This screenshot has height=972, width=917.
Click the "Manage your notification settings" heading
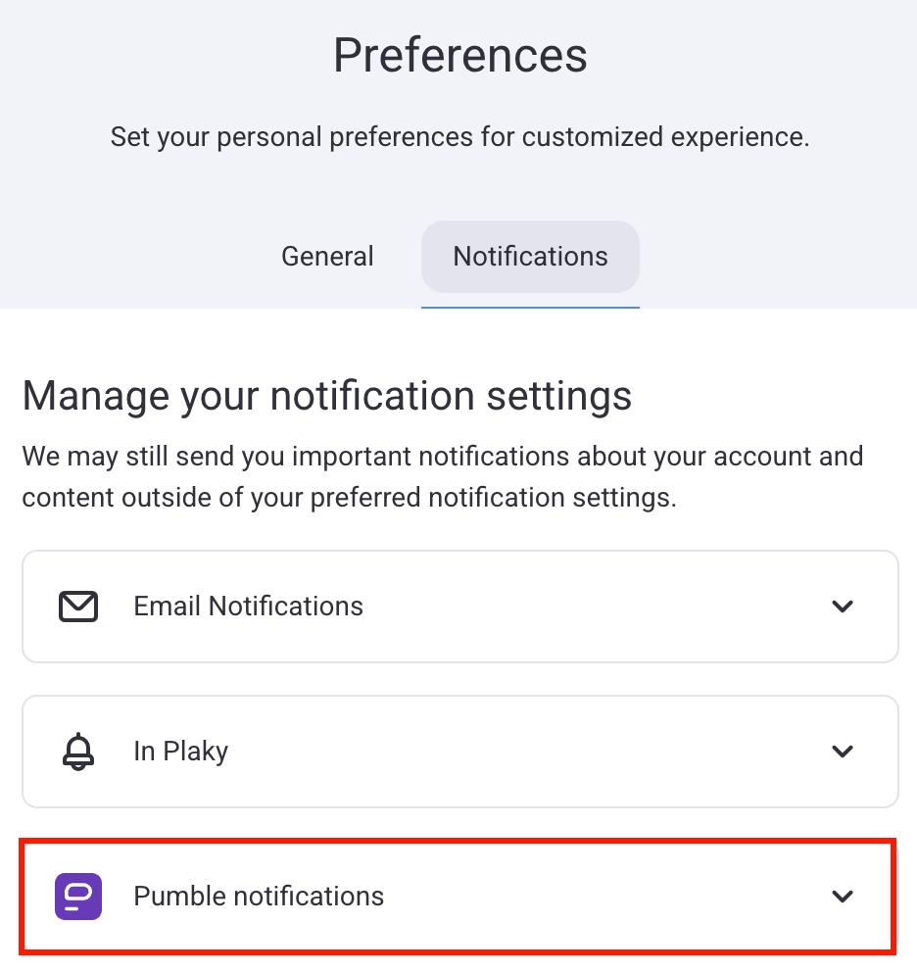pos(326,396)
